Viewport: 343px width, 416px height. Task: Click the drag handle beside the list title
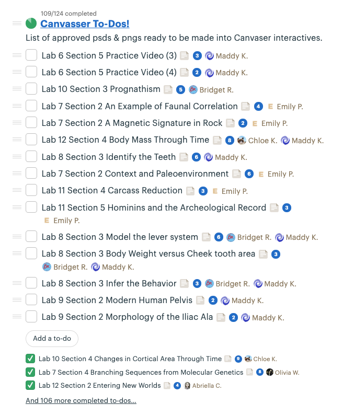click(17, 24)
